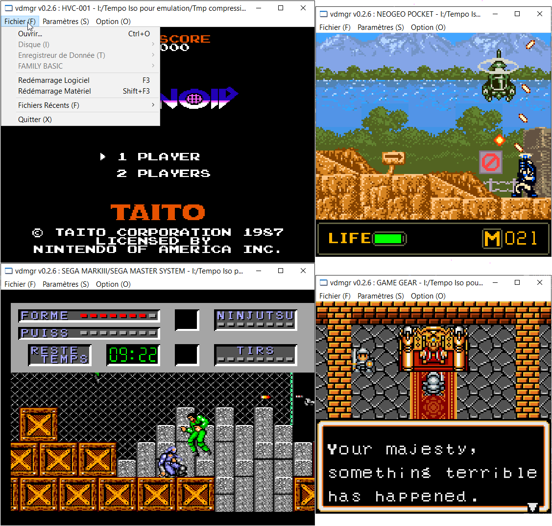
Task: Maximize the NEOGEO POCKET emulator window
Action: tap(517, 14)
